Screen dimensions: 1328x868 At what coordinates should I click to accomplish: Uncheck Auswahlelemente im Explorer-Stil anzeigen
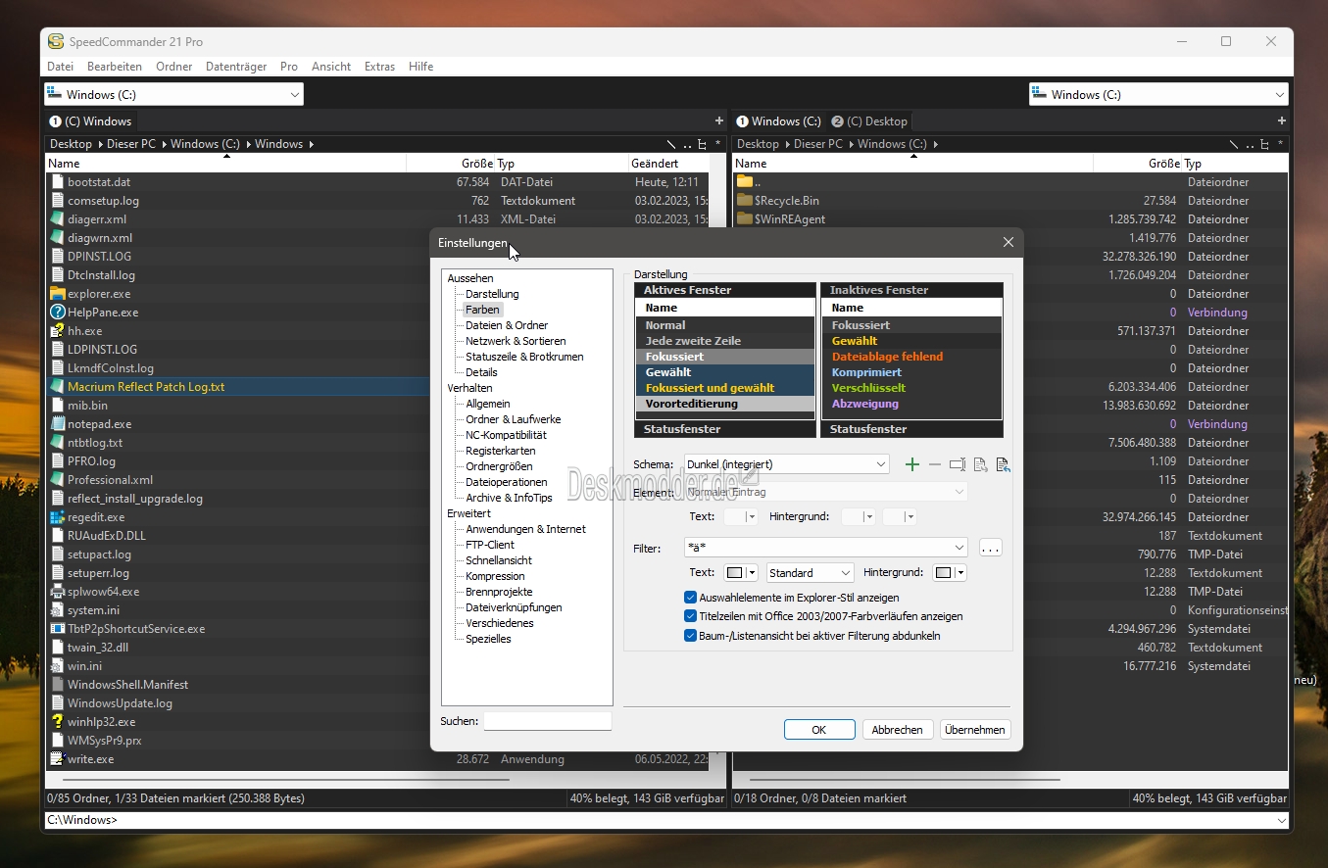[x=690, y=598]
